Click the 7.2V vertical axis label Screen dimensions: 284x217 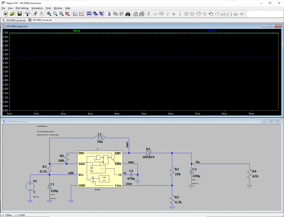coord(5,33)
